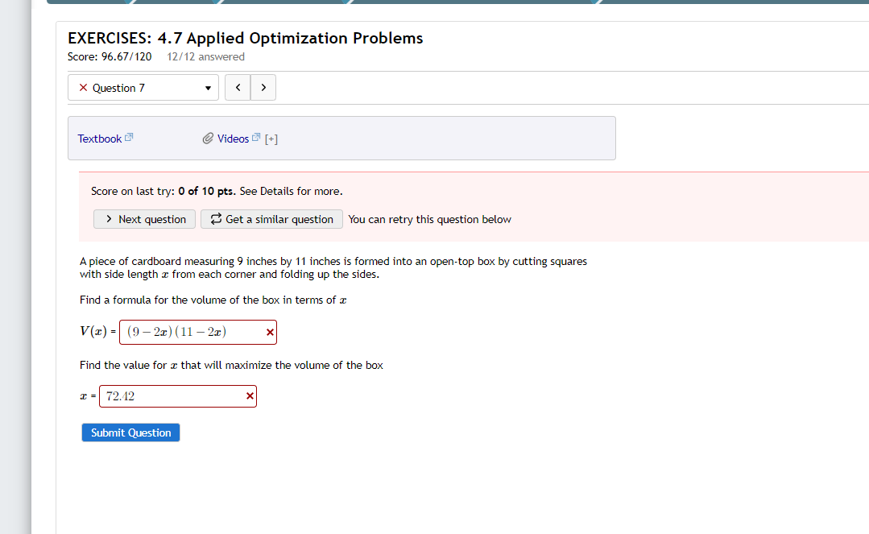Click the arrow icon inside the Next question button
The image size is (869, 534).
coord(108,218)
